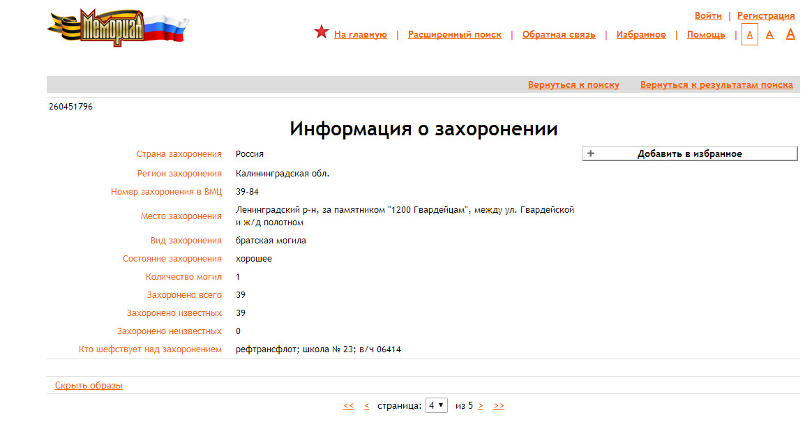The width and height of the screenshot is (812, 422).
Task: Click Регистрация link
Action: [x=766, y=15]
